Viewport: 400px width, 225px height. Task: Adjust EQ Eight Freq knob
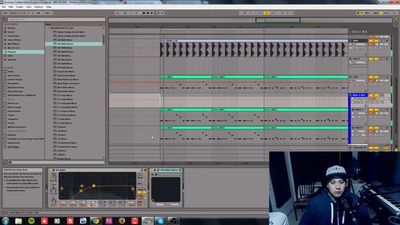click(x=54, y=177)
